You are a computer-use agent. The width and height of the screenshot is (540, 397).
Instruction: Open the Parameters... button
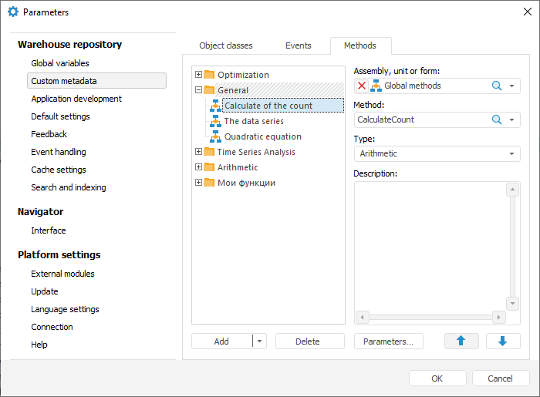tap(389, 341)
